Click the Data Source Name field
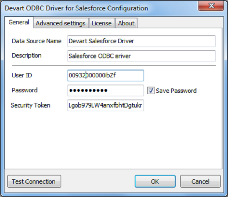 [141, 41]
